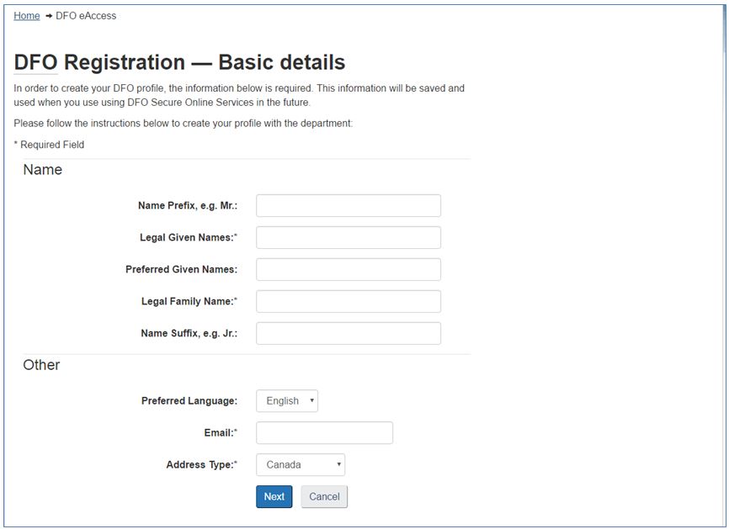This screenshot has height=529, width=729.
Task: Click the 'DFO Registration — Basic details' heading
Action: tap(179, 62)
